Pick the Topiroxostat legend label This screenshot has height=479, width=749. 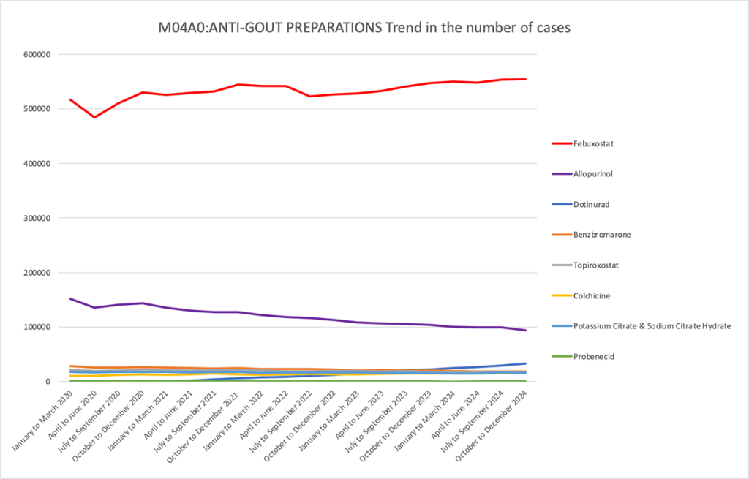click(595, 265)
